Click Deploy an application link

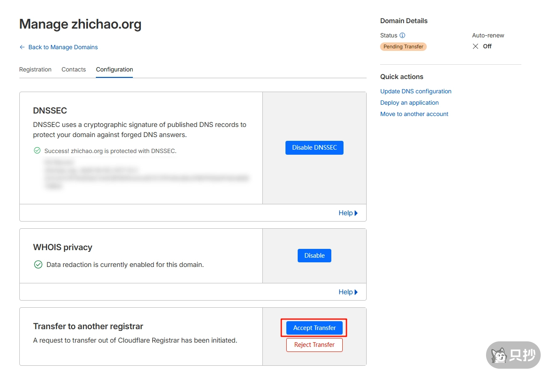[x=409, y=103]
